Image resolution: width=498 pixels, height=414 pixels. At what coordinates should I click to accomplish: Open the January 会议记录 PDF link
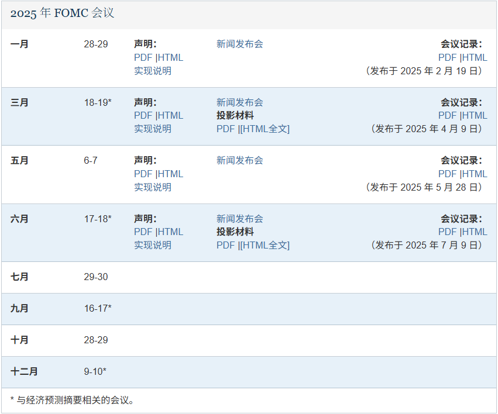click(448, 57)
